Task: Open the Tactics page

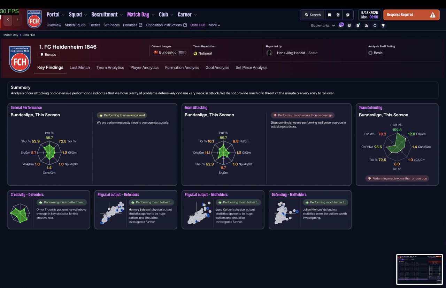Action: tap(94, 25)
